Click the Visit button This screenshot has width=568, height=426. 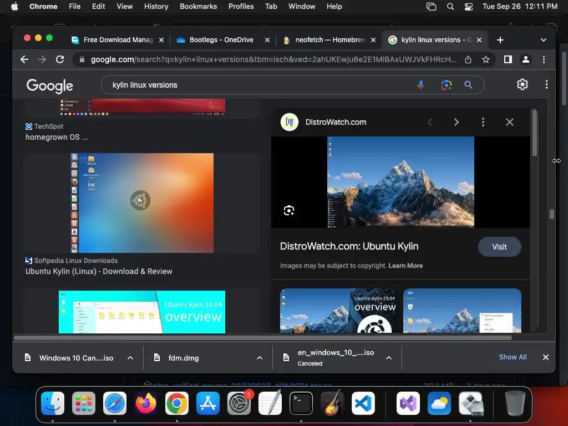pos(500,247)
